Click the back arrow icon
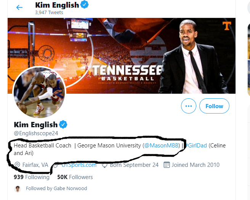The width and height of the screenshot is (250, 200). pyautogui.click(x=19, y=7)
